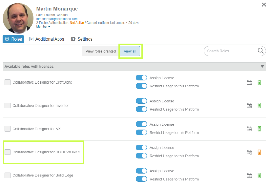The image size is (269, 188).
Task: Click the Not Active authentication status
Action: (x=77, y=23)
